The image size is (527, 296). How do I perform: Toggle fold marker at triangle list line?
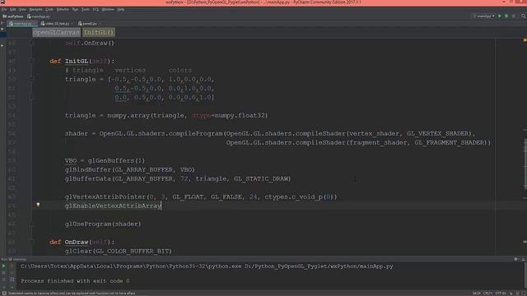tap(31, 79)
